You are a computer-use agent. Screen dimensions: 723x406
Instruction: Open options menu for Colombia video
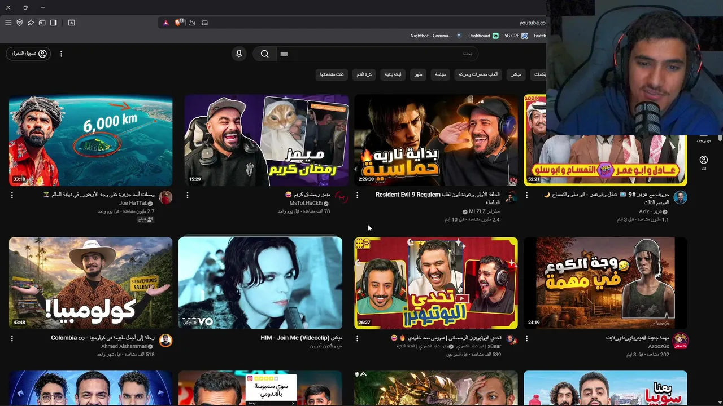tap(12, 338)
